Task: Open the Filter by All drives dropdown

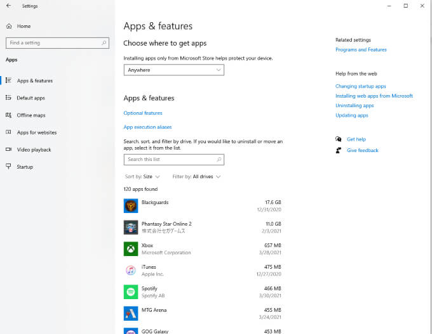Action: click(196, 176)
